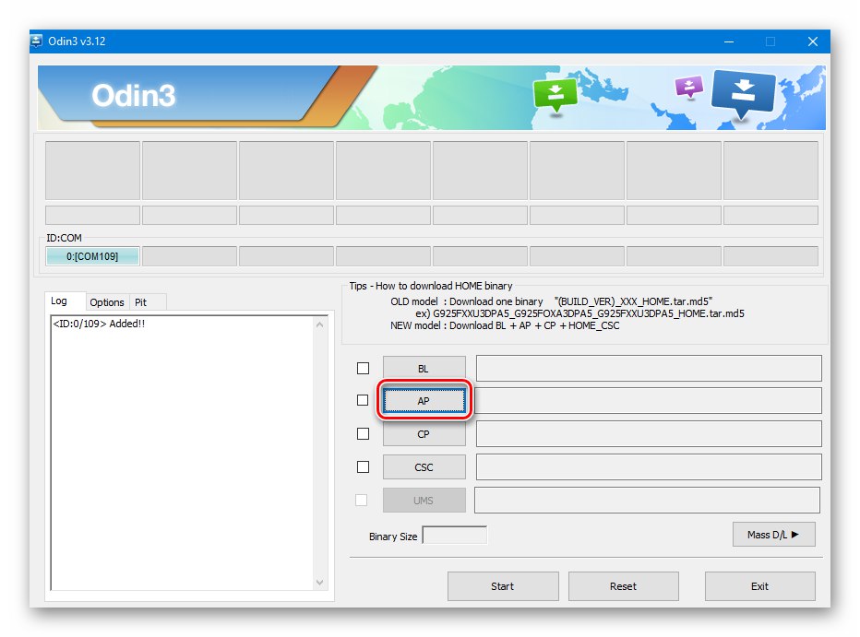Click log scrollbar down arrow
860x637 pixels.
(x=320, y=583)
